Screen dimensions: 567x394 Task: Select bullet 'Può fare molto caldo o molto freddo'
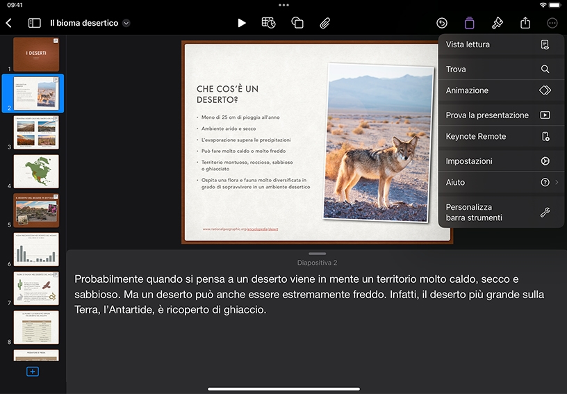pos(243,151)
